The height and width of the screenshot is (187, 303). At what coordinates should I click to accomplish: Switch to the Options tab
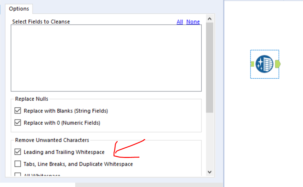19,9
